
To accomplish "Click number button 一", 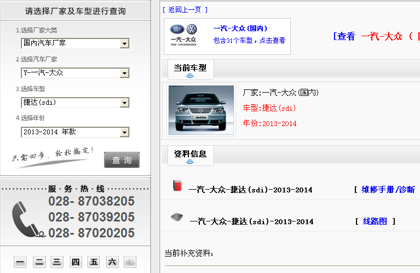I will click(20, 261).
